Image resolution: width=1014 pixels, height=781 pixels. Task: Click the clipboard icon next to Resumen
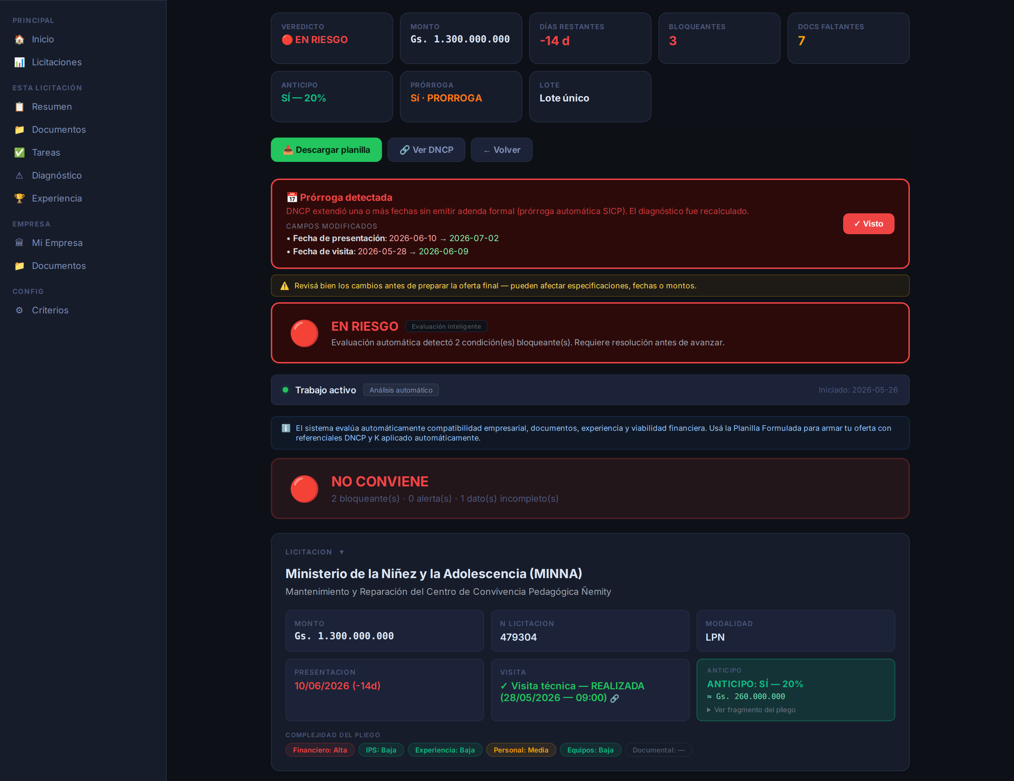[19, 107]
